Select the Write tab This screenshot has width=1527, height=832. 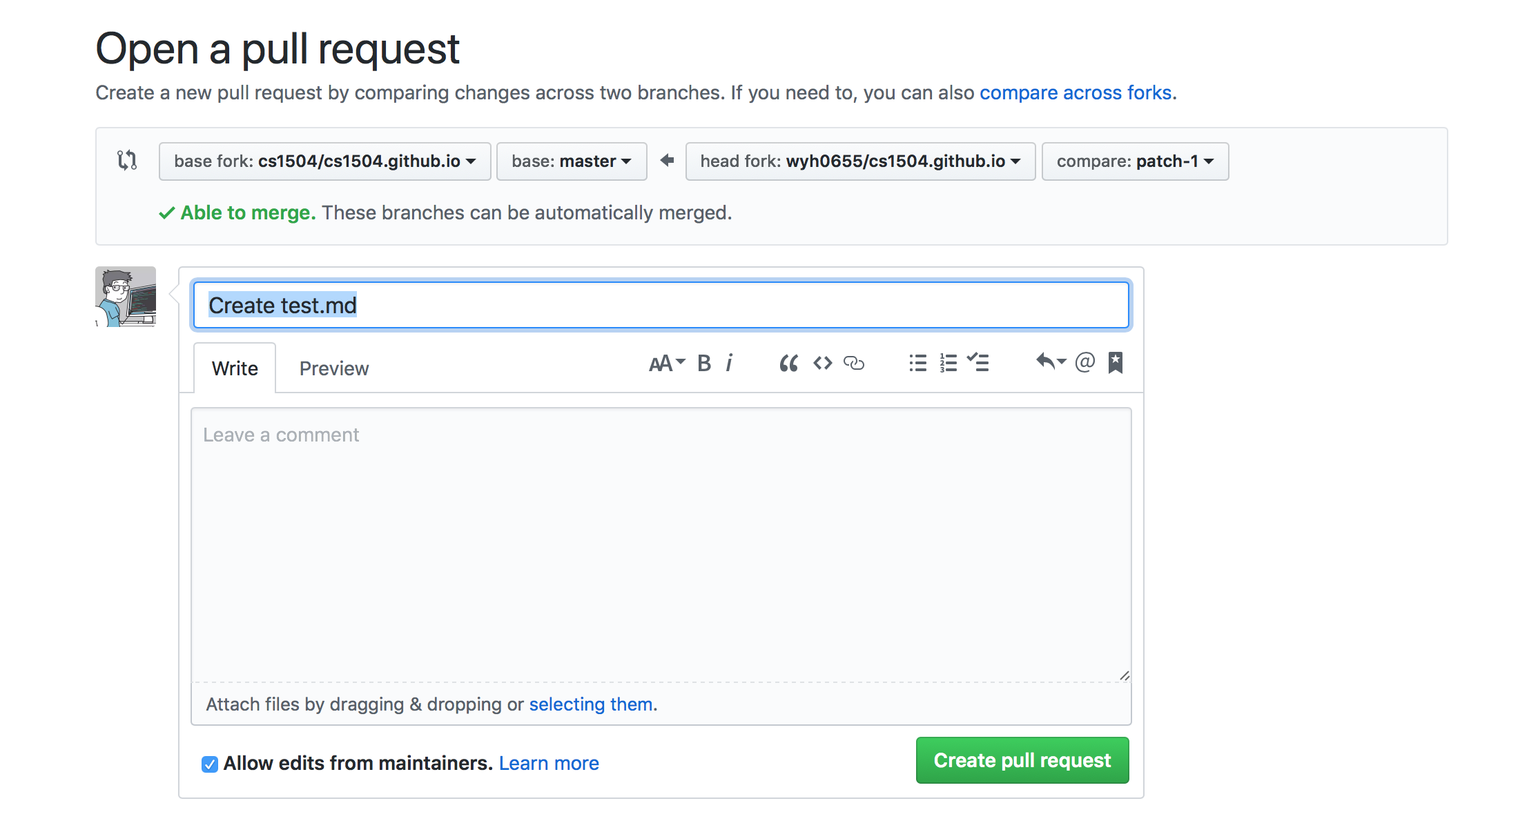(x=235, y=368)
